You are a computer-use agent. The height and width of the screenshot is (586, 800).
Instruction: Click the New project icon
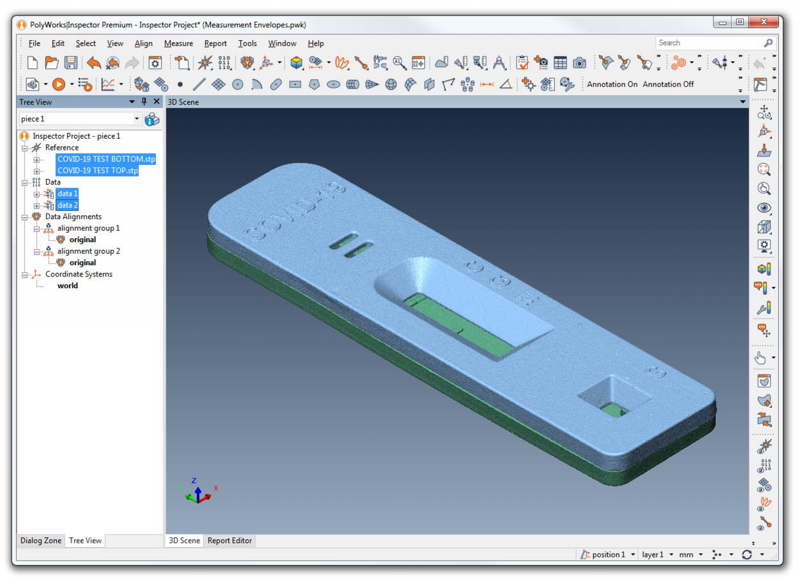(32, 63)
